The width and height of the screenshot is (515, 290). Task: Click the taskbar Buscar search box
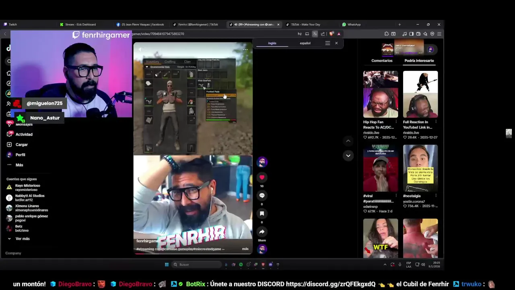click(196, 265)
